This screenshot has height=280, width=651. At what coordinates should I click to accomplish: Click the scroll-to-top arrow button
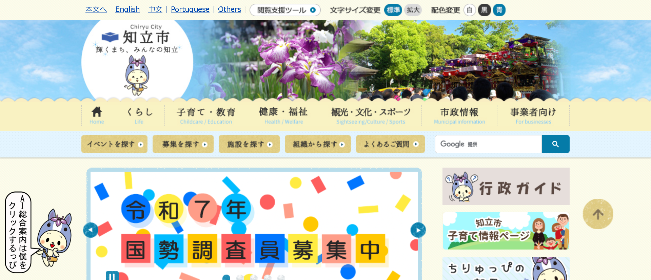pyautogui.click(x=598, y=214)
